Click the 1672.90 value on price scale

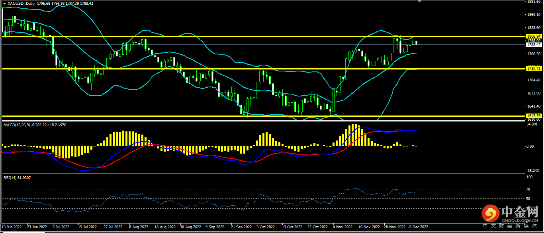[532, 93]
